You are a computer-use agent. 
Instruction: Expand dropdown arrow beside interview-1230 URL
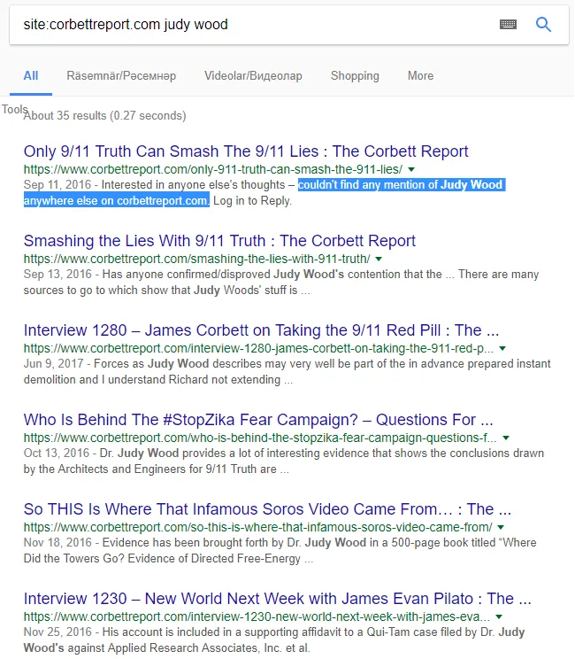tap(499, 617)
